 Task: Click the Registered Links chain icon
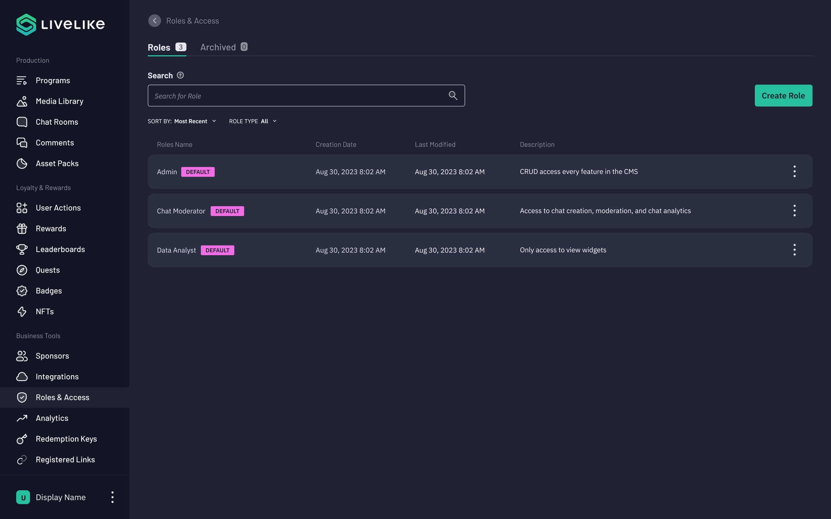(22, 460)
